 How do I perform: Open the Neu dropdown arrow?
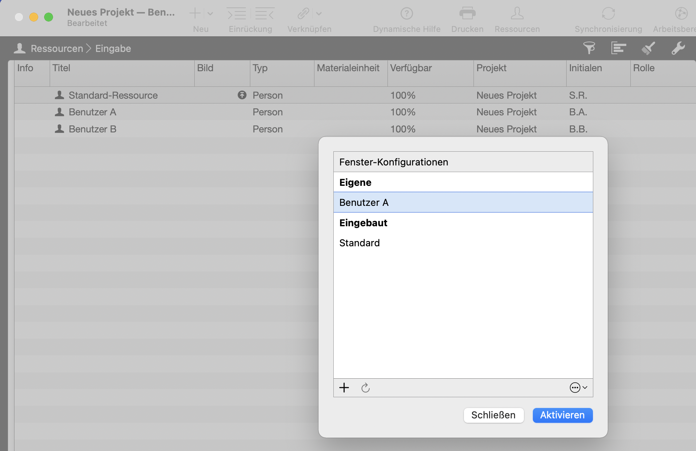(210, 14)
